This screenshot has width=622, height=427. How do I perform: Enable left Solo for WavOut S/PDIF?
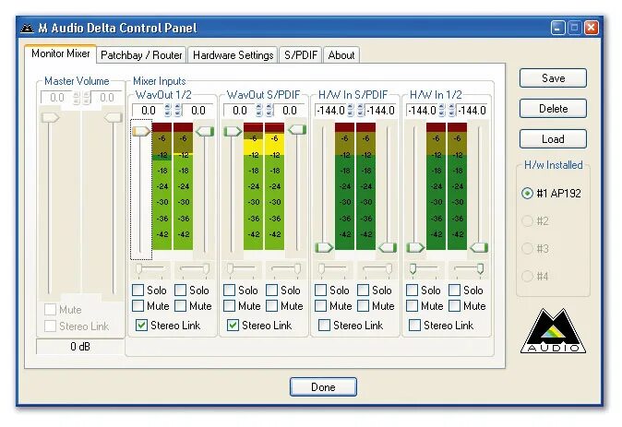[x=229, y=291]
